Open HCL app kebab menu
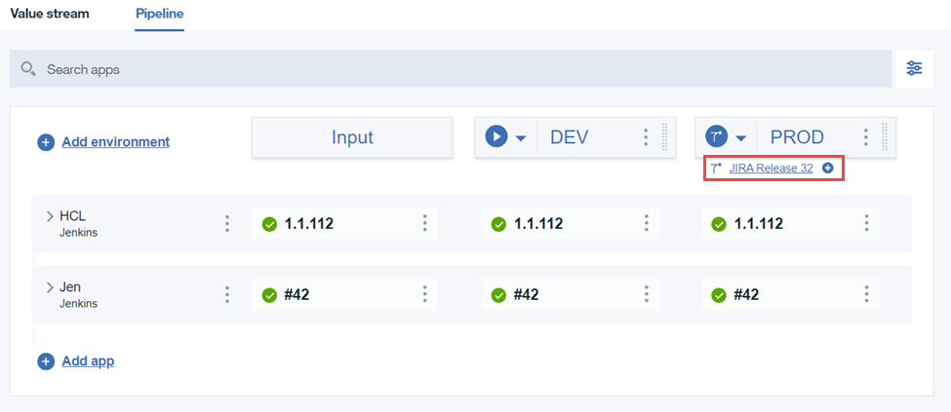951x412 pixels. pyautogui.click(x=227, y=224)
